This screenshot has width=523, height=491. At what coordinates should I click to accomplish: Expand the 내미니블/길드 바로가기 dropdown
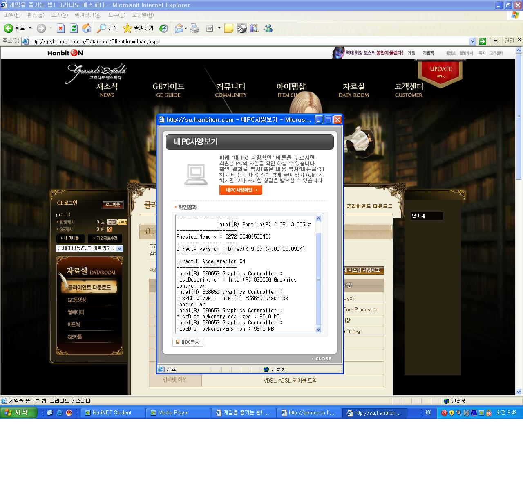tap(119, 248)
